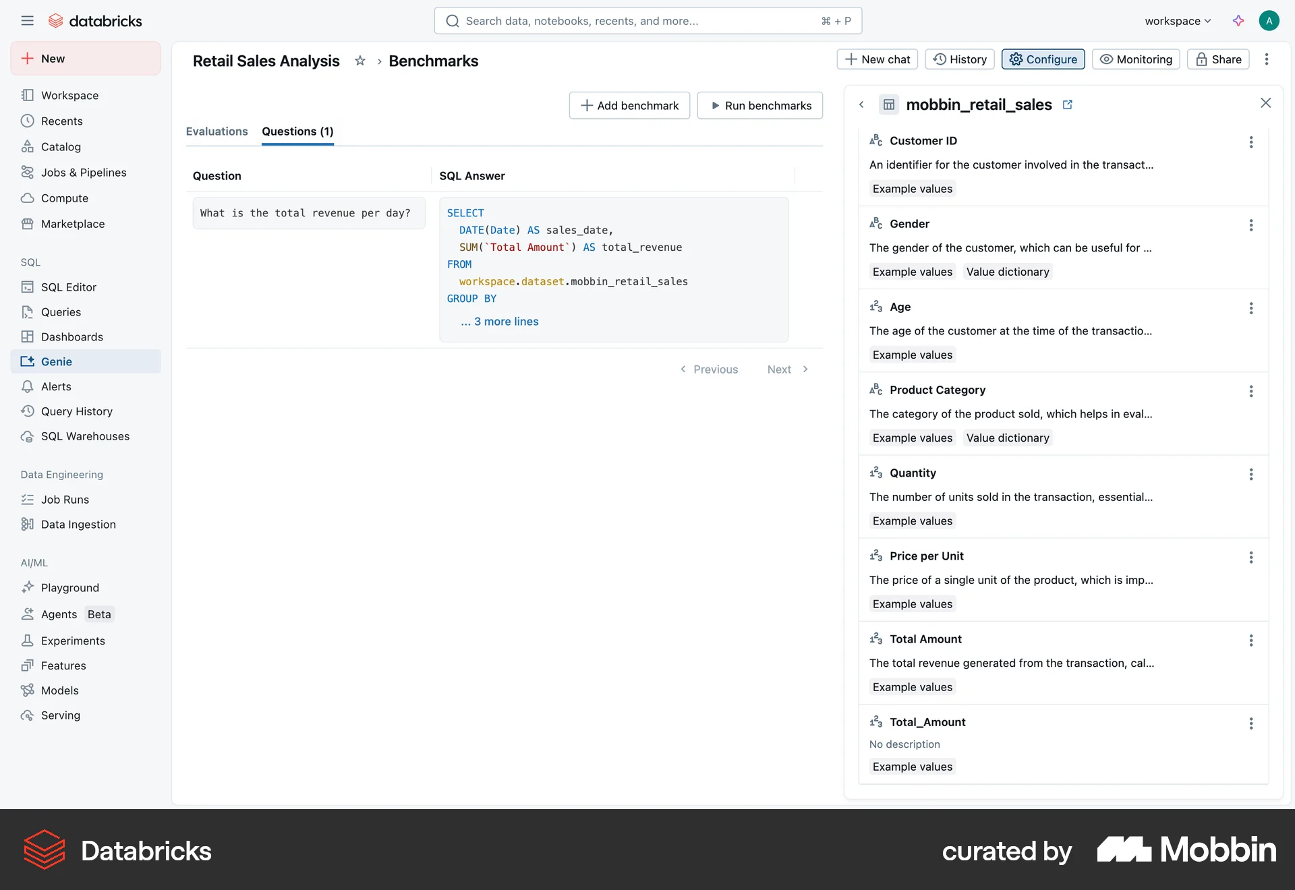
Task: Open the kebab menu for Customer ID
Action: (x=1251, y=142)
